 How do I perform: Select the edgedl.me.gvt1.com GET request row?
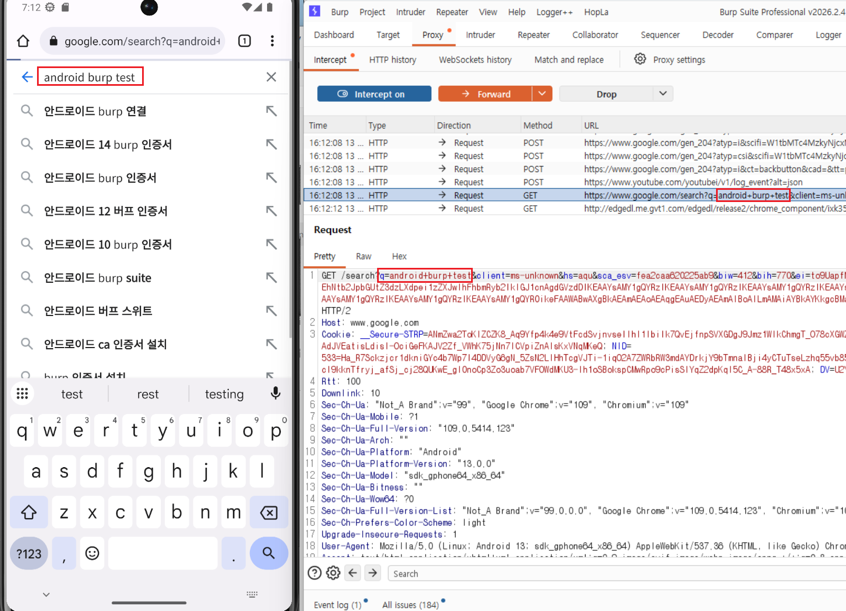click(575, 209)
